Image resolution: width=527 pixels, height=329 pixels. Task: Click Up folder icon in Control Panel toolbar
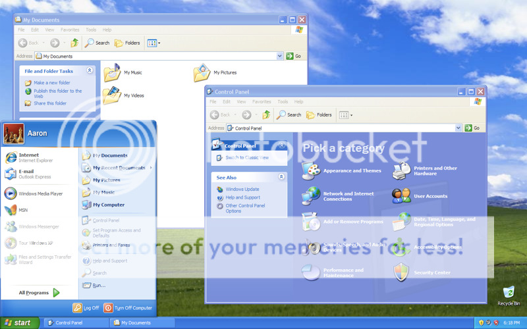pos(266,114)
